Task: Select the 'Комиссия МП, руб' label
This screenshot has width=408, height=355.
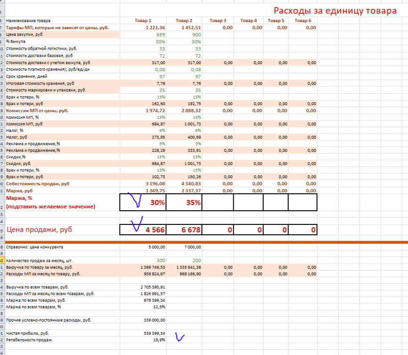Action: coord(24,124)
